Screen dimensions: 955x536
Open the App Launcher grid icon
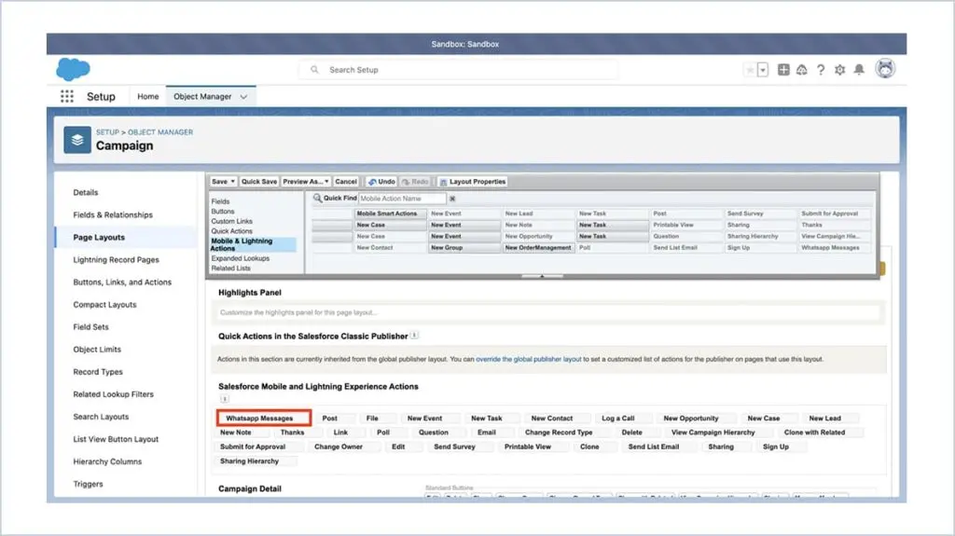[67, 96]
